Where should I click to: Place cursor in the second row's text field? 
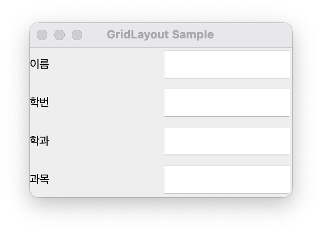tap(227, 103)
